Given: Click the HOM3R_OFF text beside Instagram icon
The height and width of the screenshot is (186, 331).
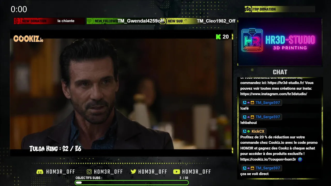Looking at the screenshot, I should (108, 172).
